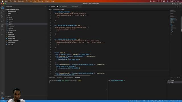This screenshot has height=102, width=182.
Task: Open main.tsx in Explorer
Action: coord(11,28)
